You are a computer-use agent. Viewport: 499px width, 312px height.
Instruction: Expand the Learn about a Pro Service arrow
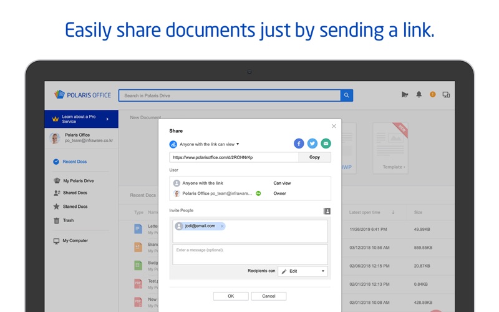[x=107, y=119]
